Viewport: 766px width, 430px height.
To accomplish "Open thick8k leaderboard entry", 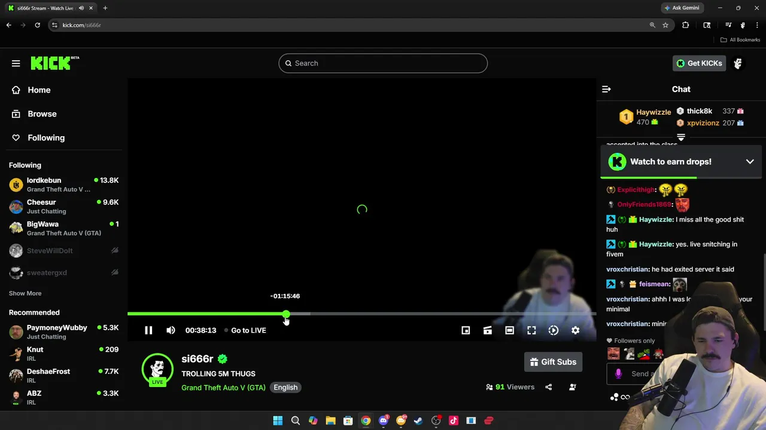I will [x=710, y=111].
